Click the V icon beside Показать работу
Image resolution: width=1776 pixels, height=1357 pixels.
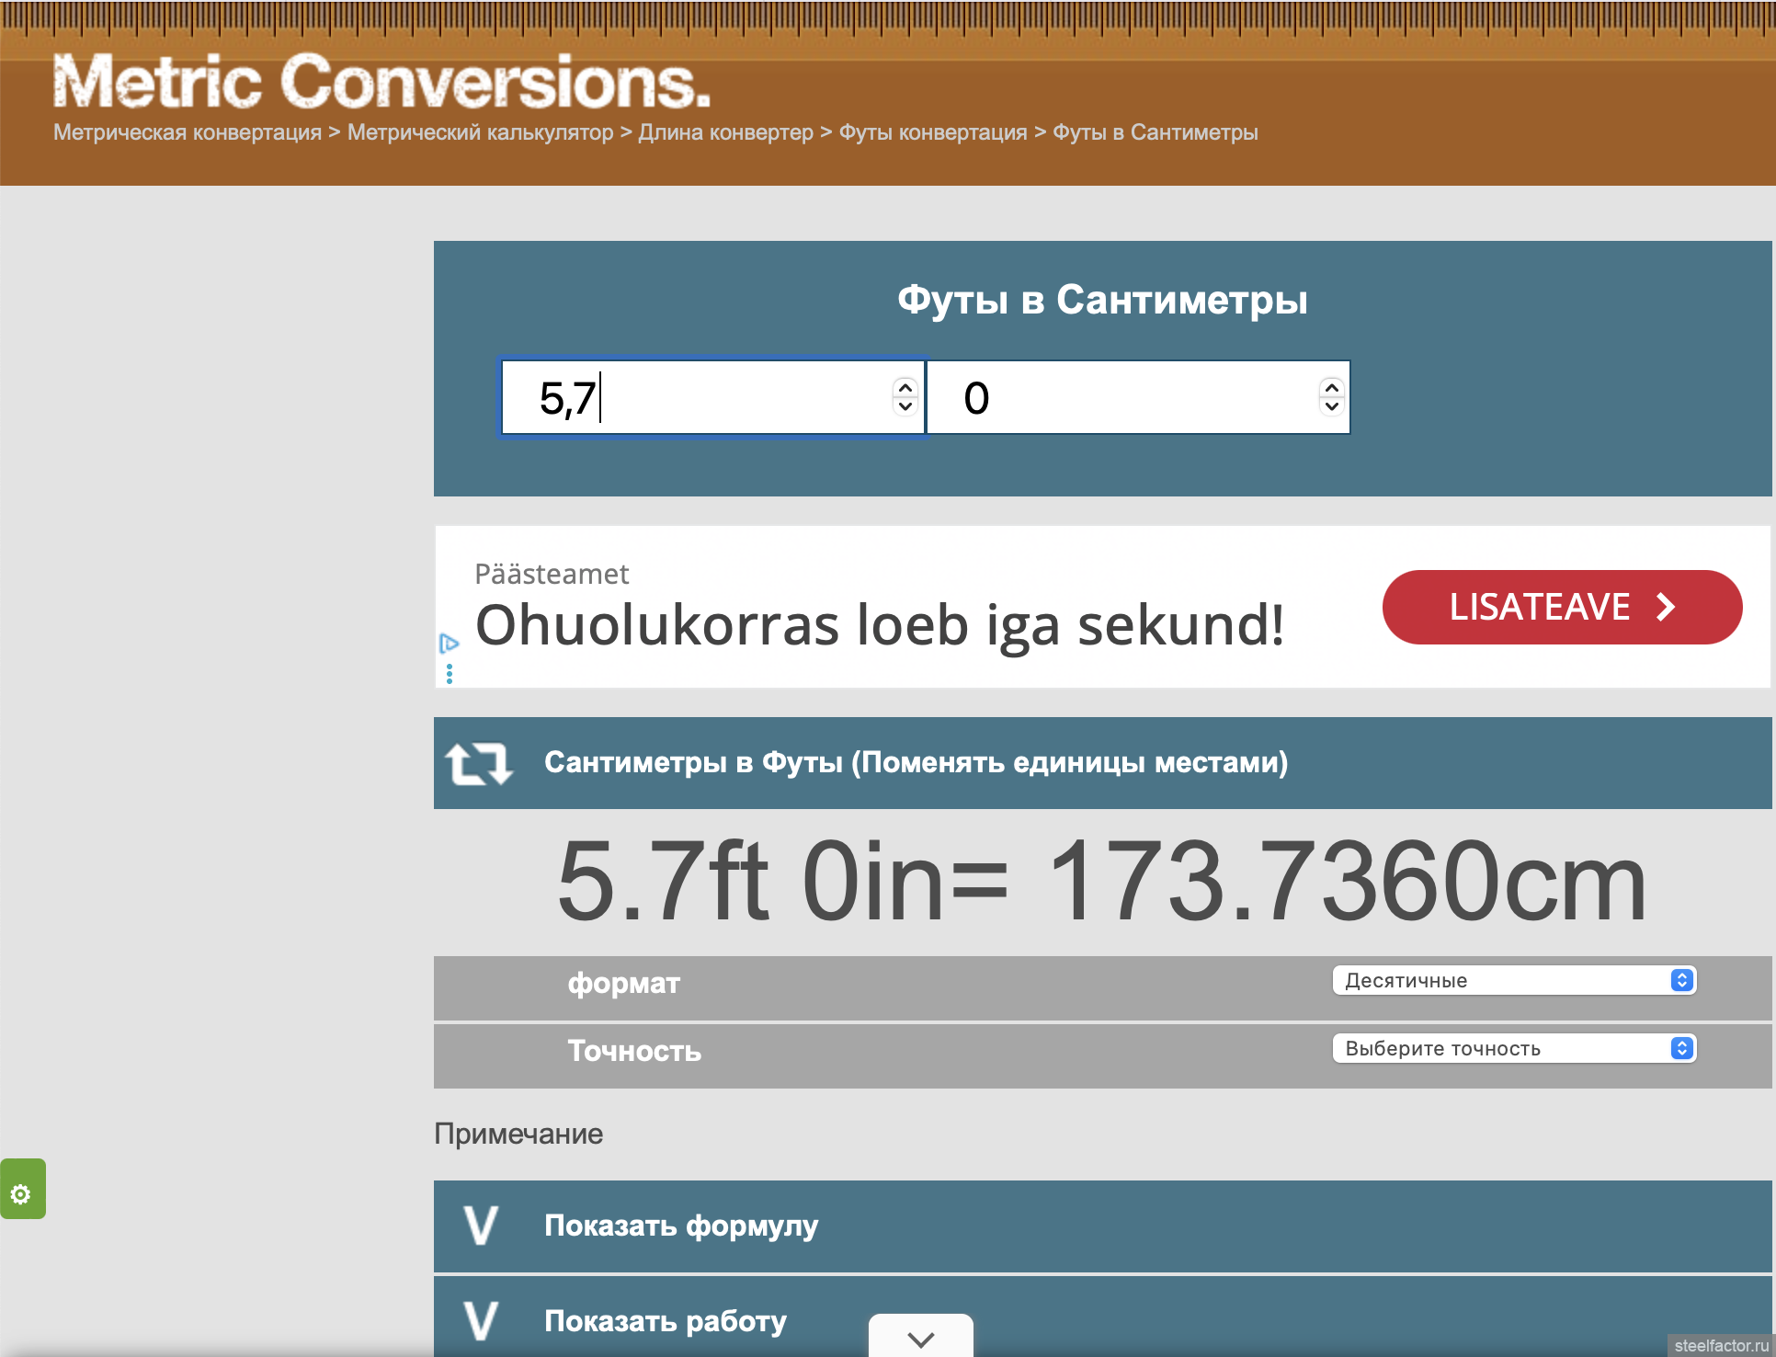(x=481, y=1321)
